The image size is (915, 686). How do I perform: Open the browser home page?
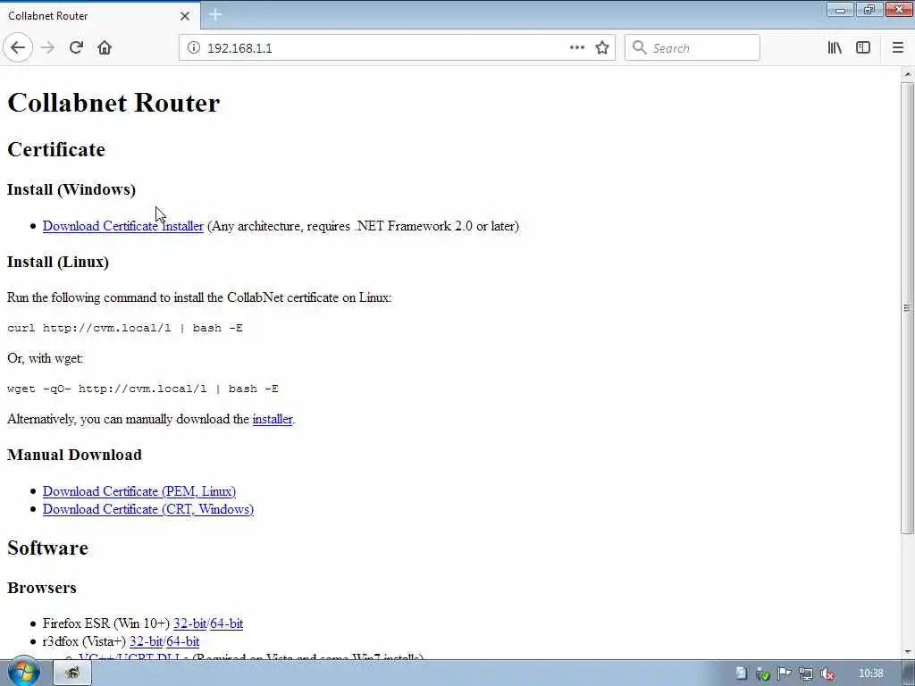[x=105, y=48]
